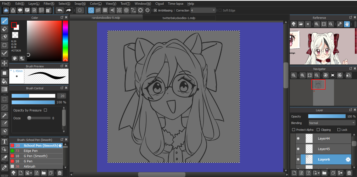This screenshot has height=177, width=357.
Task: Click the rainbow hue slider strip
Action: point(65,40)
